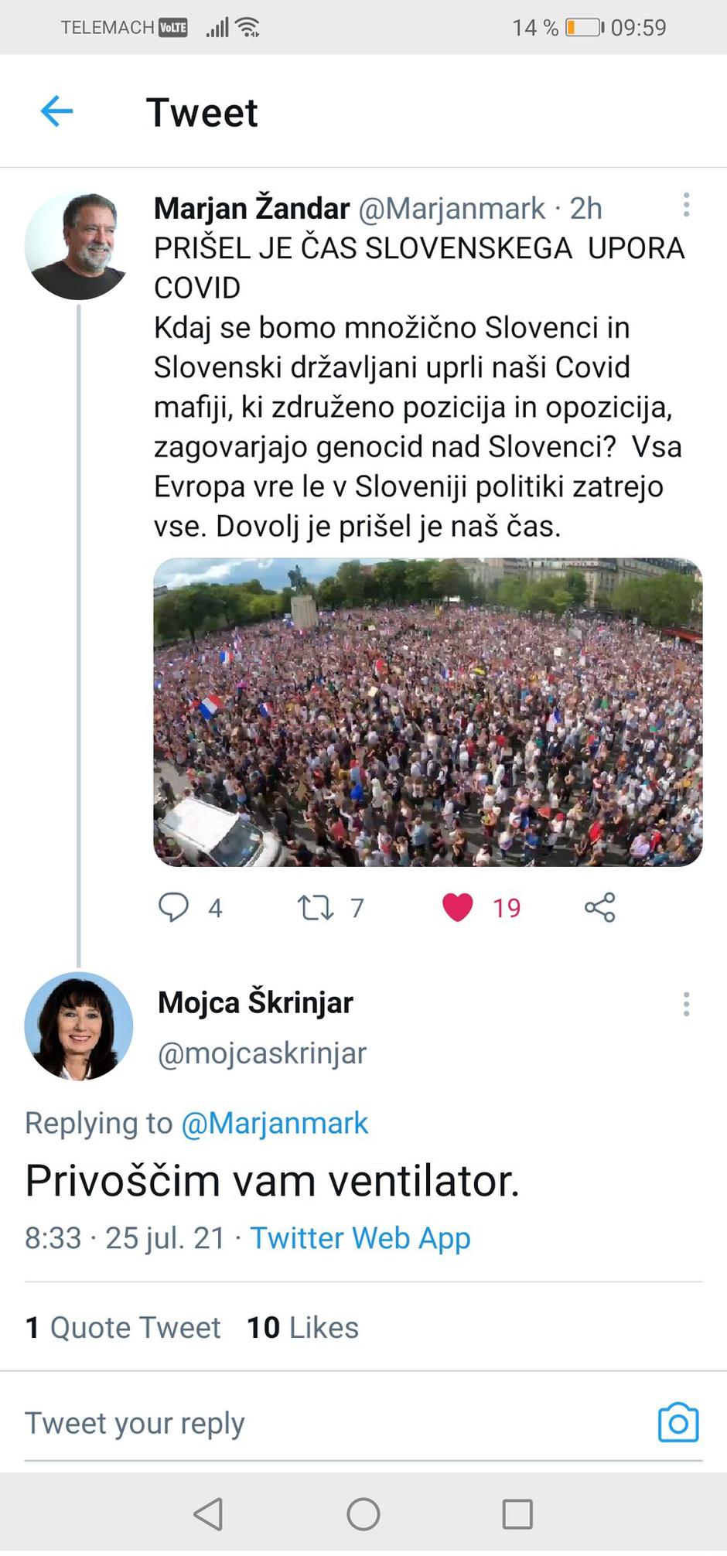This screenshot has height=1556, width=727.
Task: Open the crowd protest photo fullscreen
Action: (424, 711)
